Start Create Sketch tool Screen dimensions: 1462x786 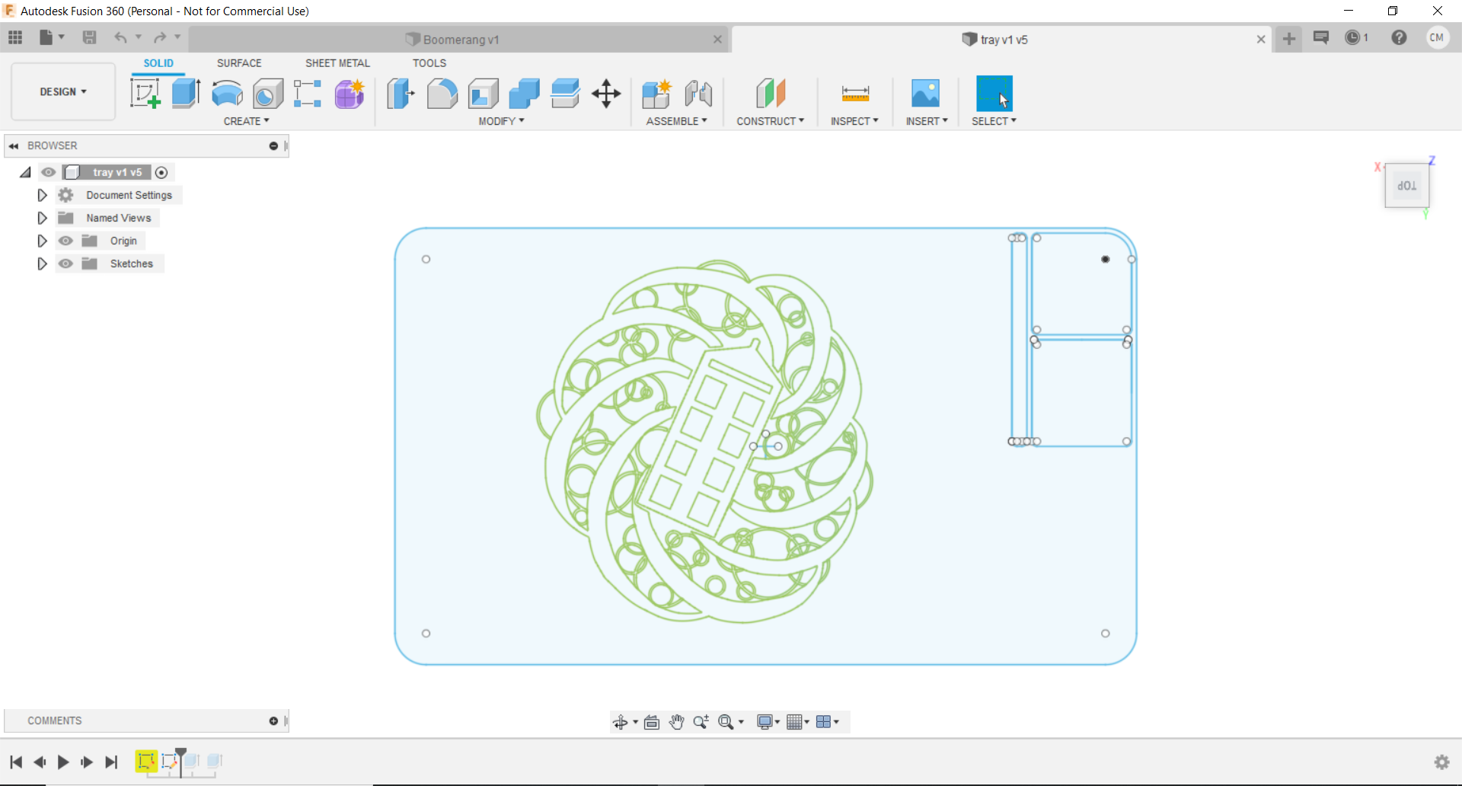[145, 94]
